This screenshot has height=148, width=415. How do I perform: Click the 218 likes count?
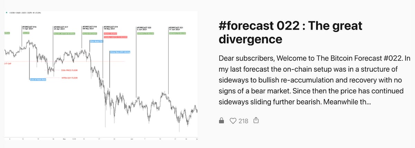click(243, 121)
